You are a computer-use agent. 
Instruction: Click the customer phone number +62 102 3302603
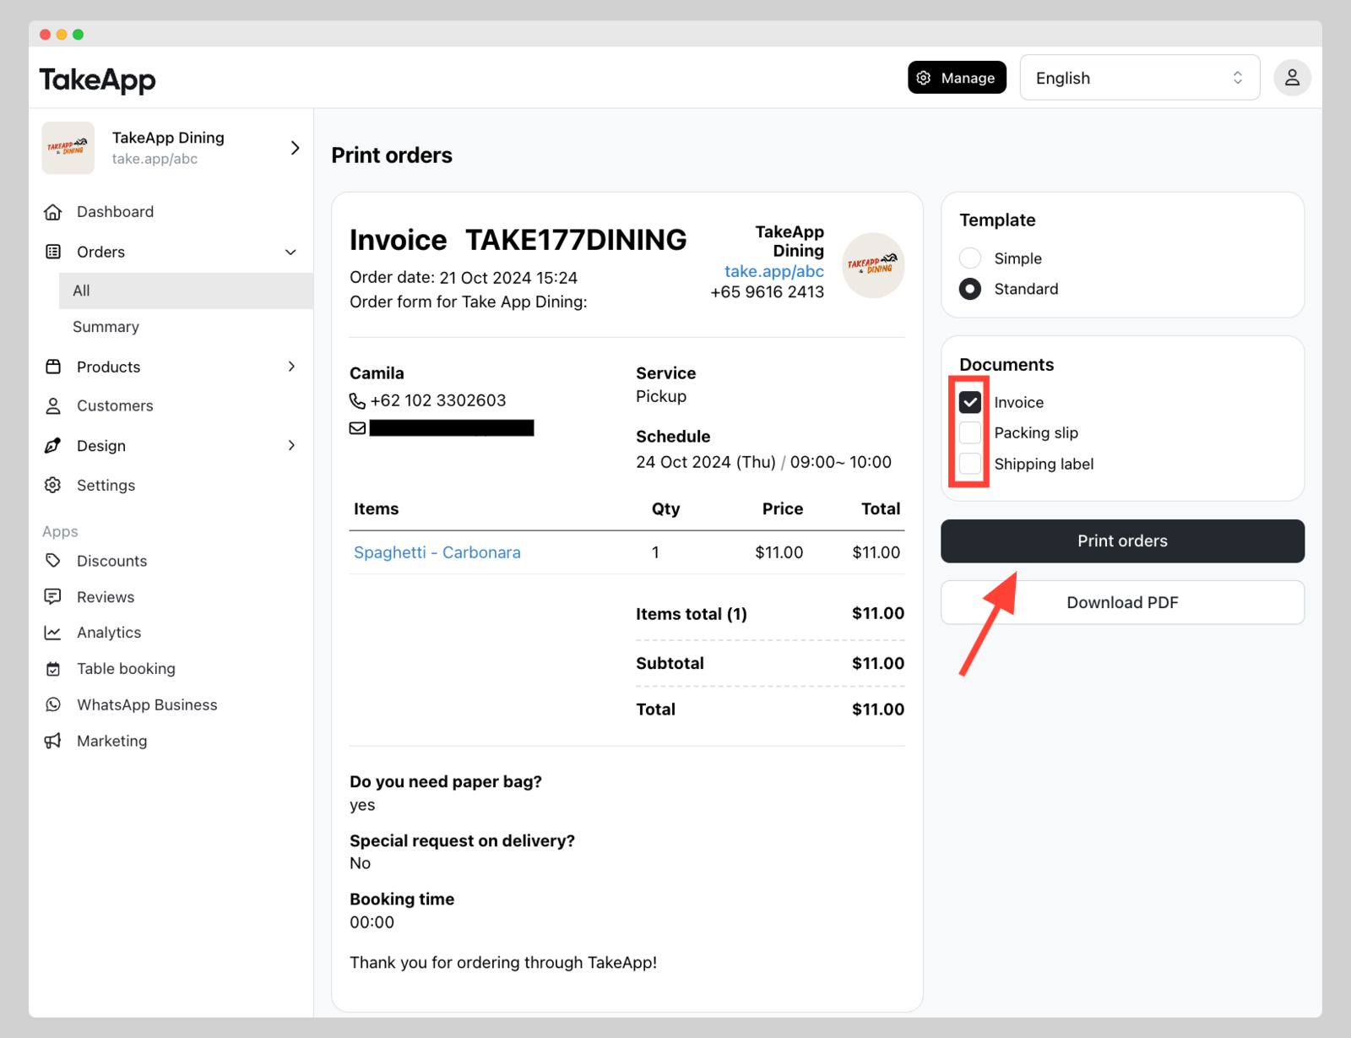pos(438,400)
